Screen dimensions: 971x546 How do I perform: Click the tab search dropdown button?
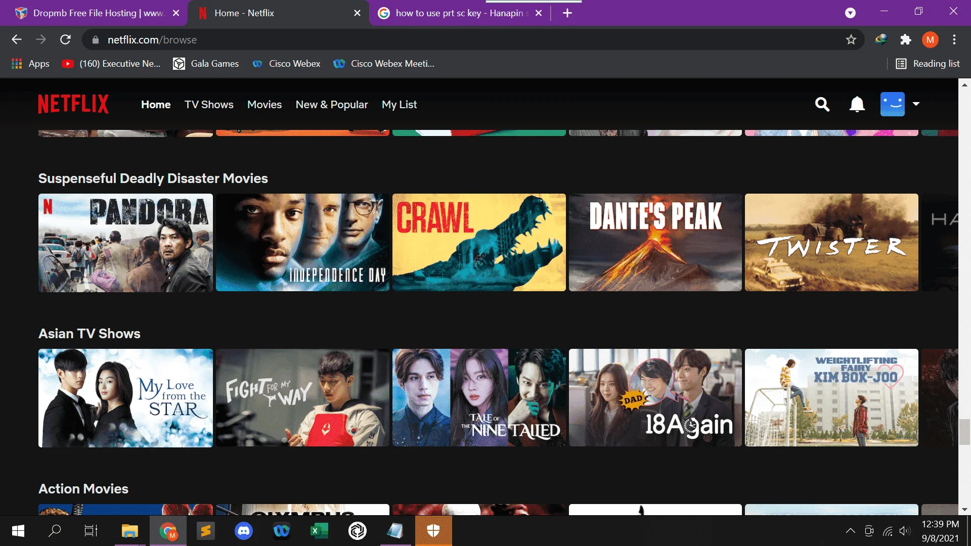tap(850, 13)
